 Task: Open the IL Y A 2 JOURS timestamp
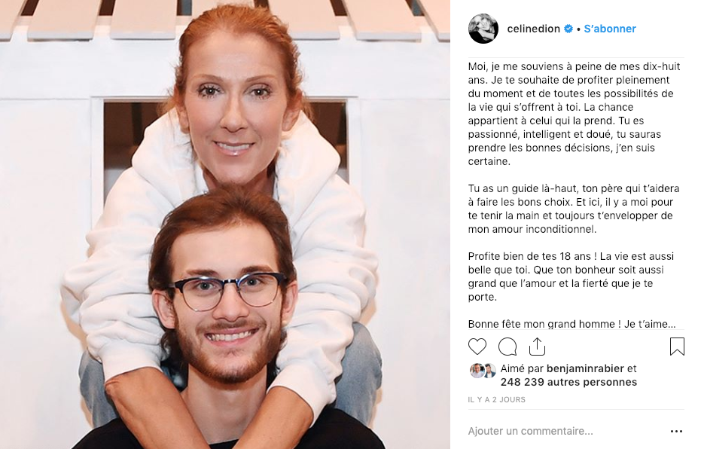(496, 399)
